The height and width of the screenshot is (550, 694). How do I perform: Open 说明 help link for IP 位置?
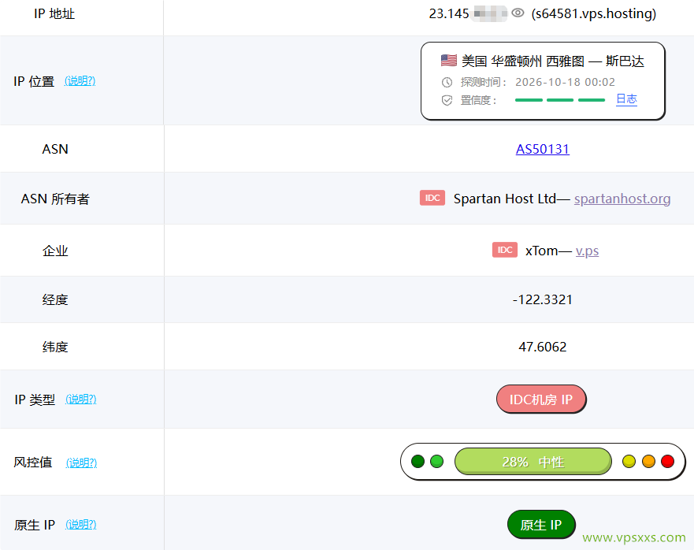pyautogui.click(x=80, y=81)
